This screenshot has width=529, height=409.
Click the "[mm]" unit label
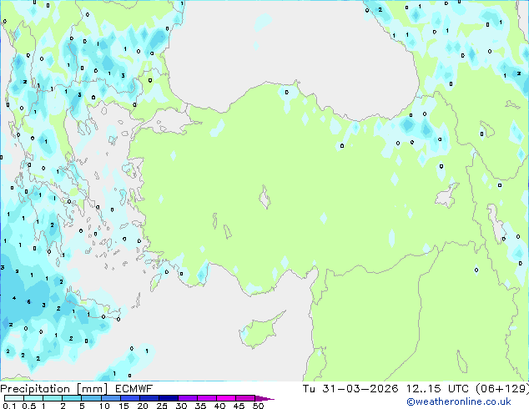coord(93,389)
